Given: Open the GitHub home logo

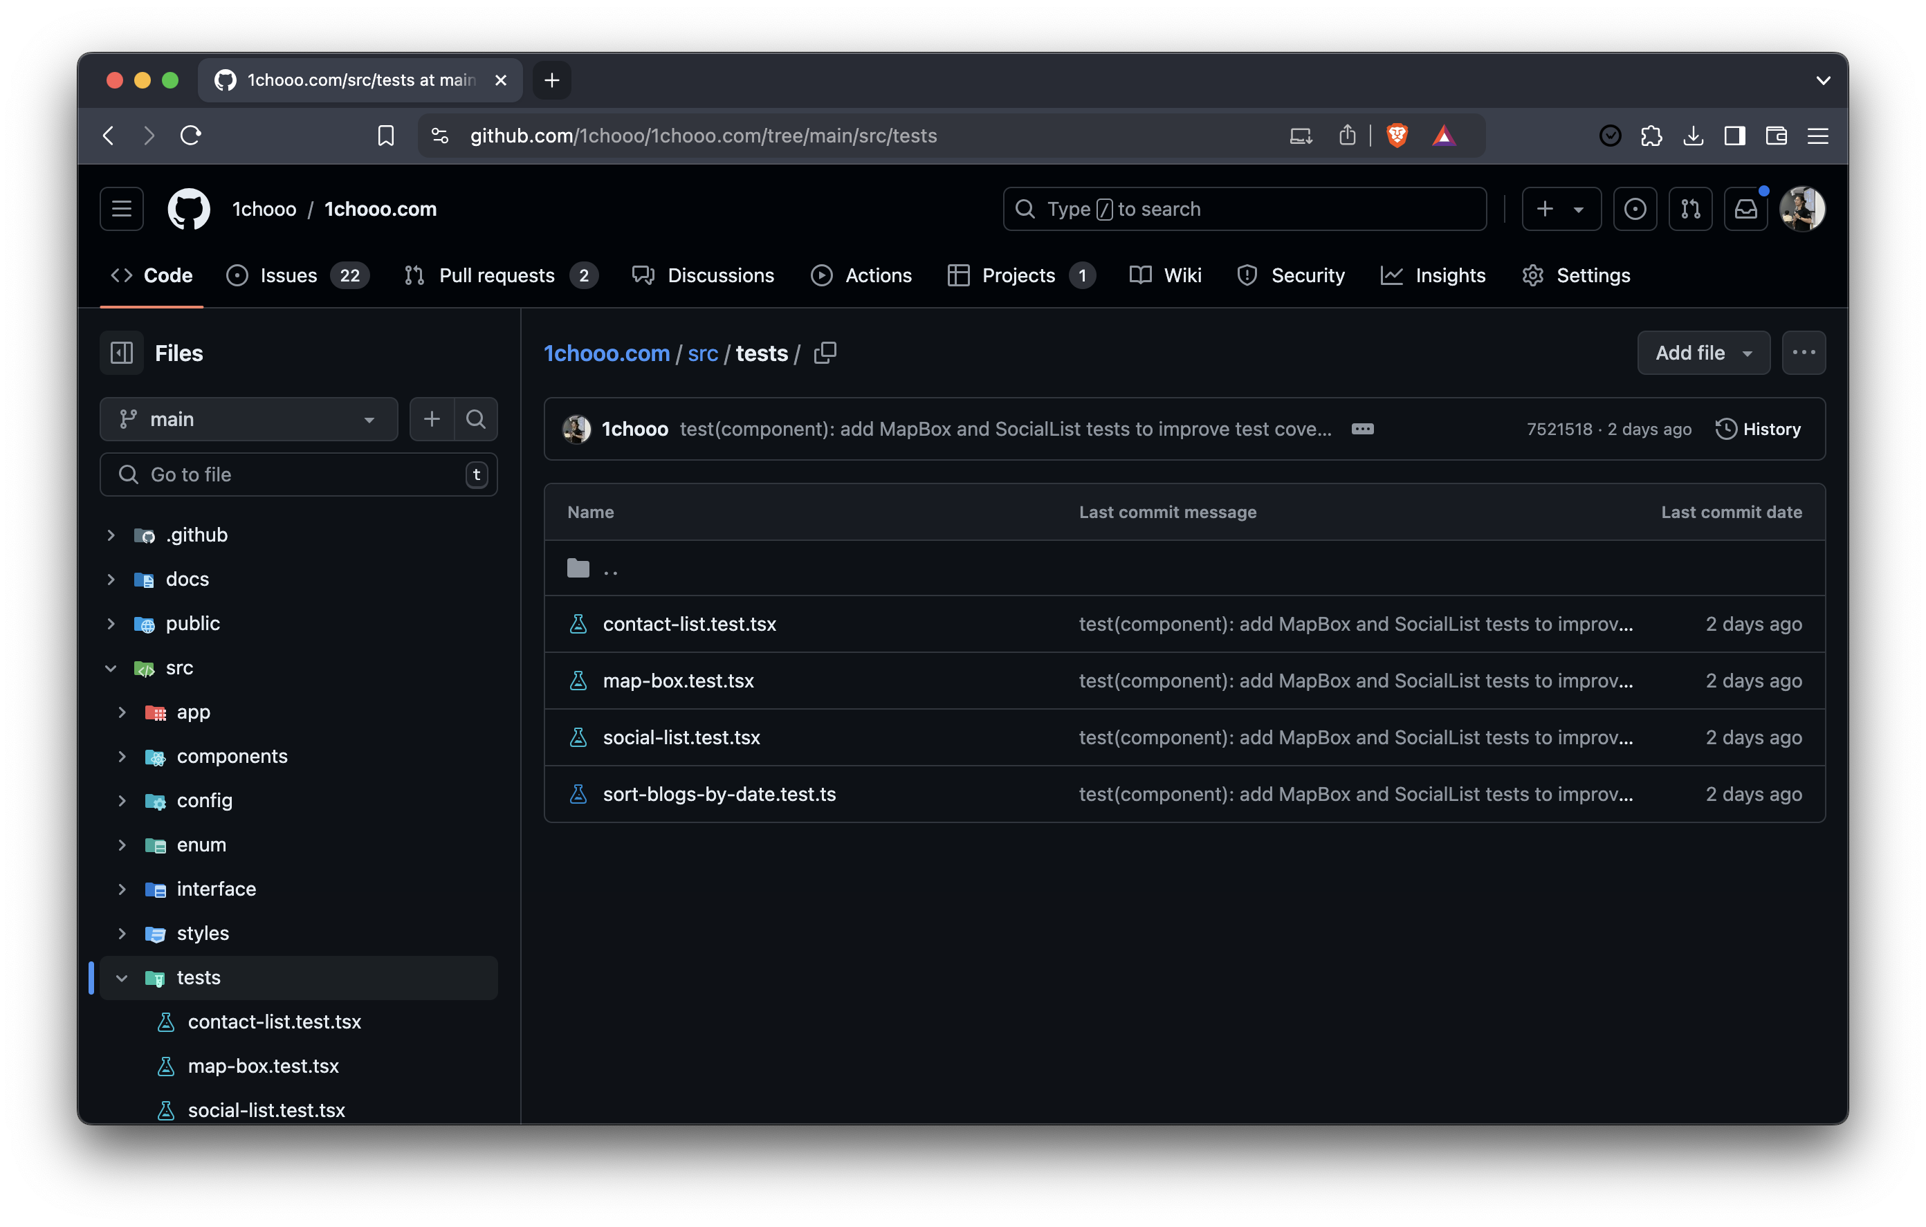Looking at the screenshot, I should [x=189, y=209].
